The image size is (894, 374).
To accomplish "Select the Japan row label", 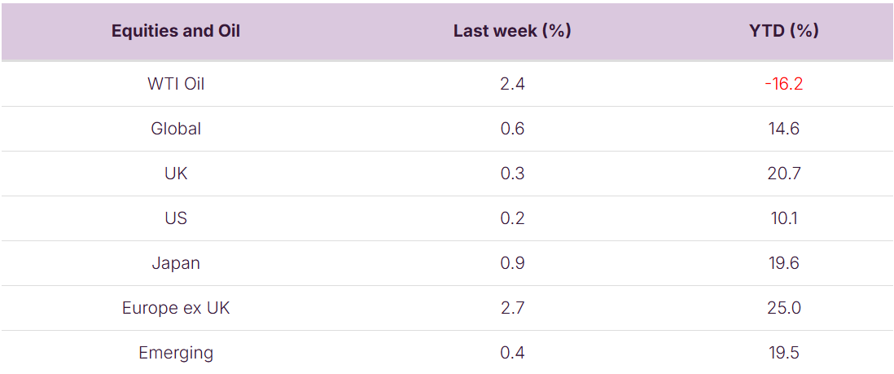I will (x=176, y=263).
